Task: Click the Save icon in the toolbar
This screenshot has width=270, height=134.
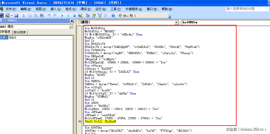Action: (16, 16)
